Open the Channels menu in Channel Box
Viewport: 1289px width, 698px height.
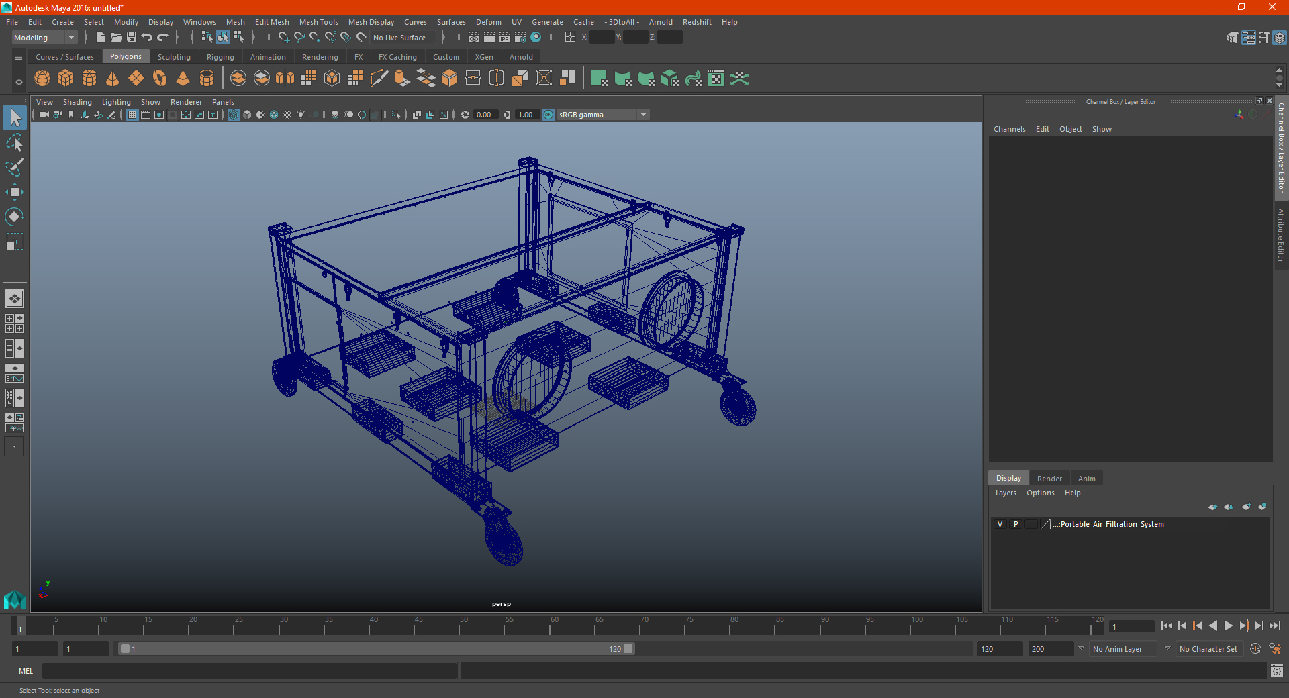(x=1009, y=129)
